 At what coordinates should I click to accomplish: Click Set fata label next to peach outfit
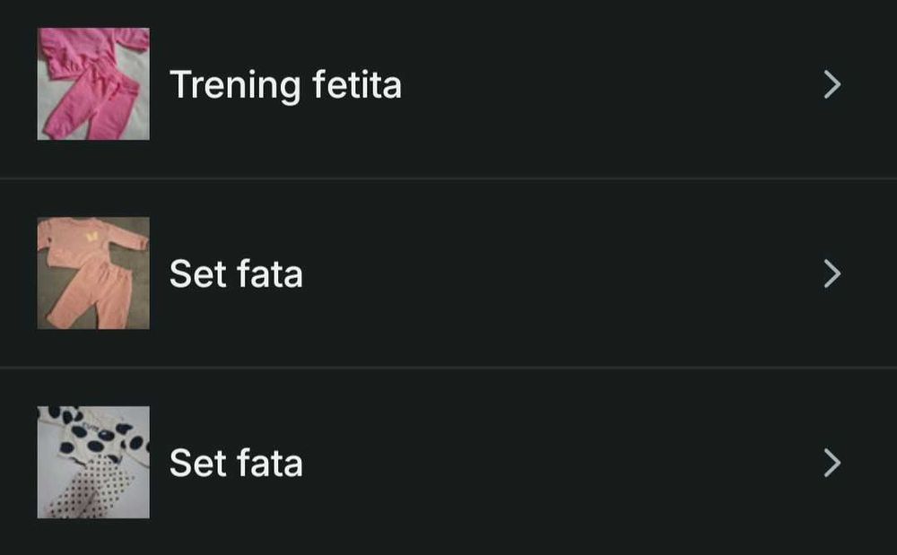(236, 274)
